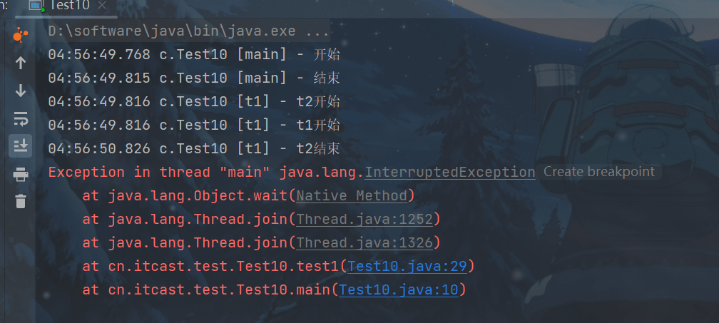
Task: Jump to Thread.java:1252 in the stack trace
Action: click(364, 219)
